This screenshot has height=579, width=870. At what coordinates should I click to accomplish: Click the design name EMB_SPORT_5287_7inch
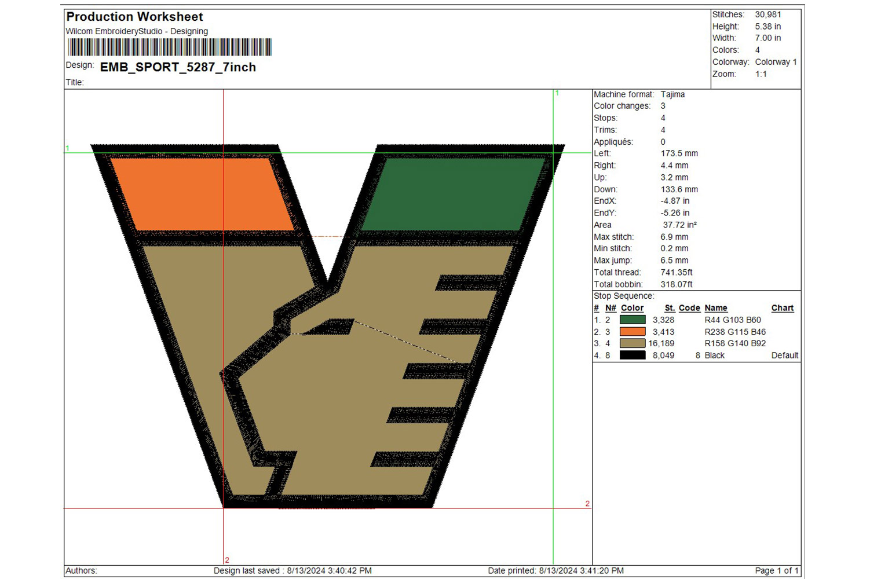(178, 67)
